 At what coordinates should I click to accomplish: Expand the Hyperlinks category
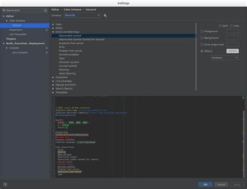(53, 77)
